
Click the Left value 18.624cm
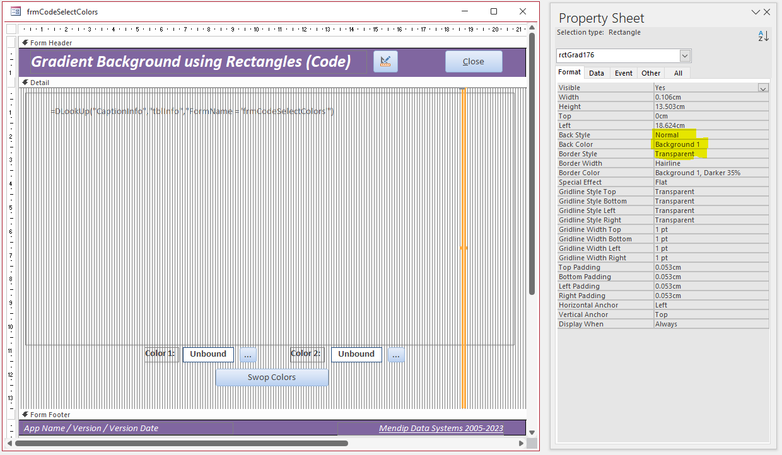pyautogui.click(x=711, y=125)
